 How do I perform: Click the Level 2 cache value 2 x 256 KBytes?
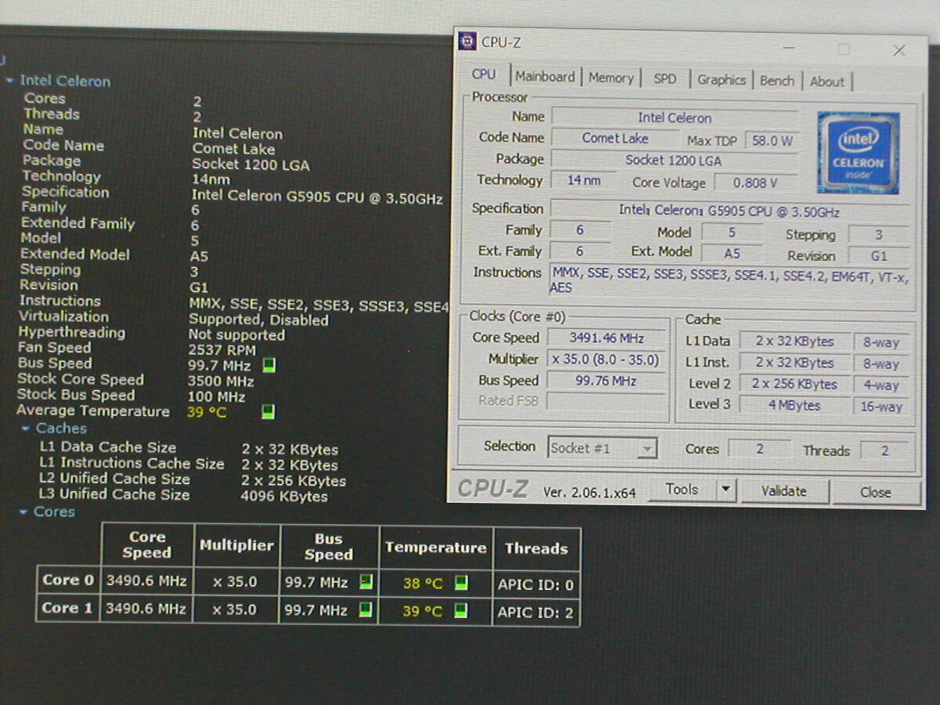tap(794, 384)
